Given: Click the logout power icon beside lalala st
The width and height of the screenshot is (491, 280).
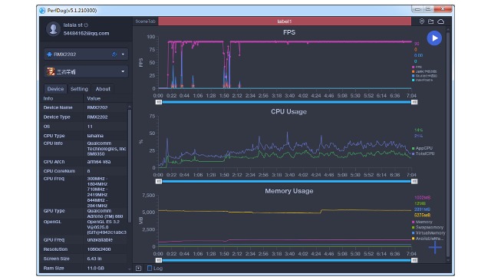Looking at the screenshot, I should click(x=86, y=25).
